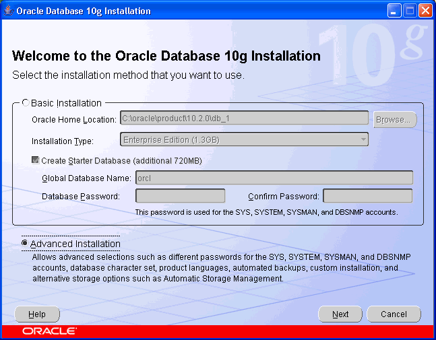Cancel the installation
The height and width of the screenshot is (340, 436).
394,314
